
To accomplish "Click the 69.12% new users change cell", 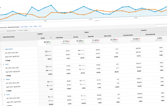I will pos(83,73).
